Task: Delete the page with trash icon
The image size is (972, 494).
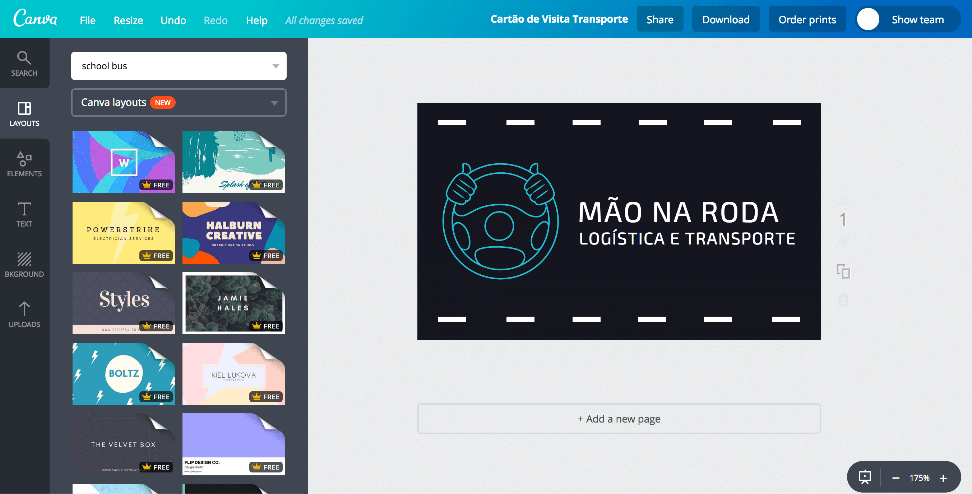Action: (843, 300)
